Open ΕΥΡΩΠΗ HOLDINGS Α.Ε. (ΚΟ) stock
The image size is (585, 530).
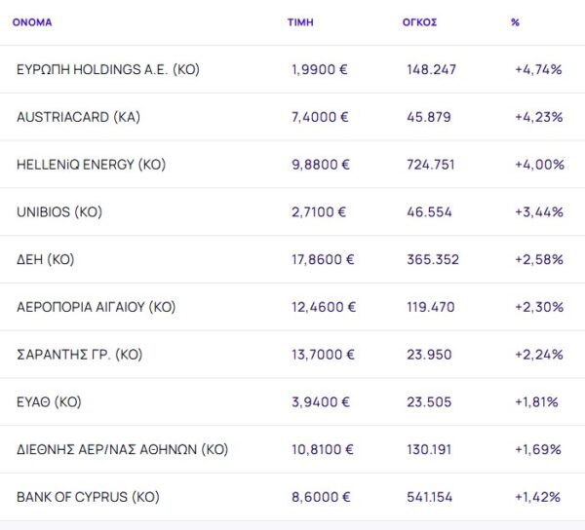[x=107, y=70]
